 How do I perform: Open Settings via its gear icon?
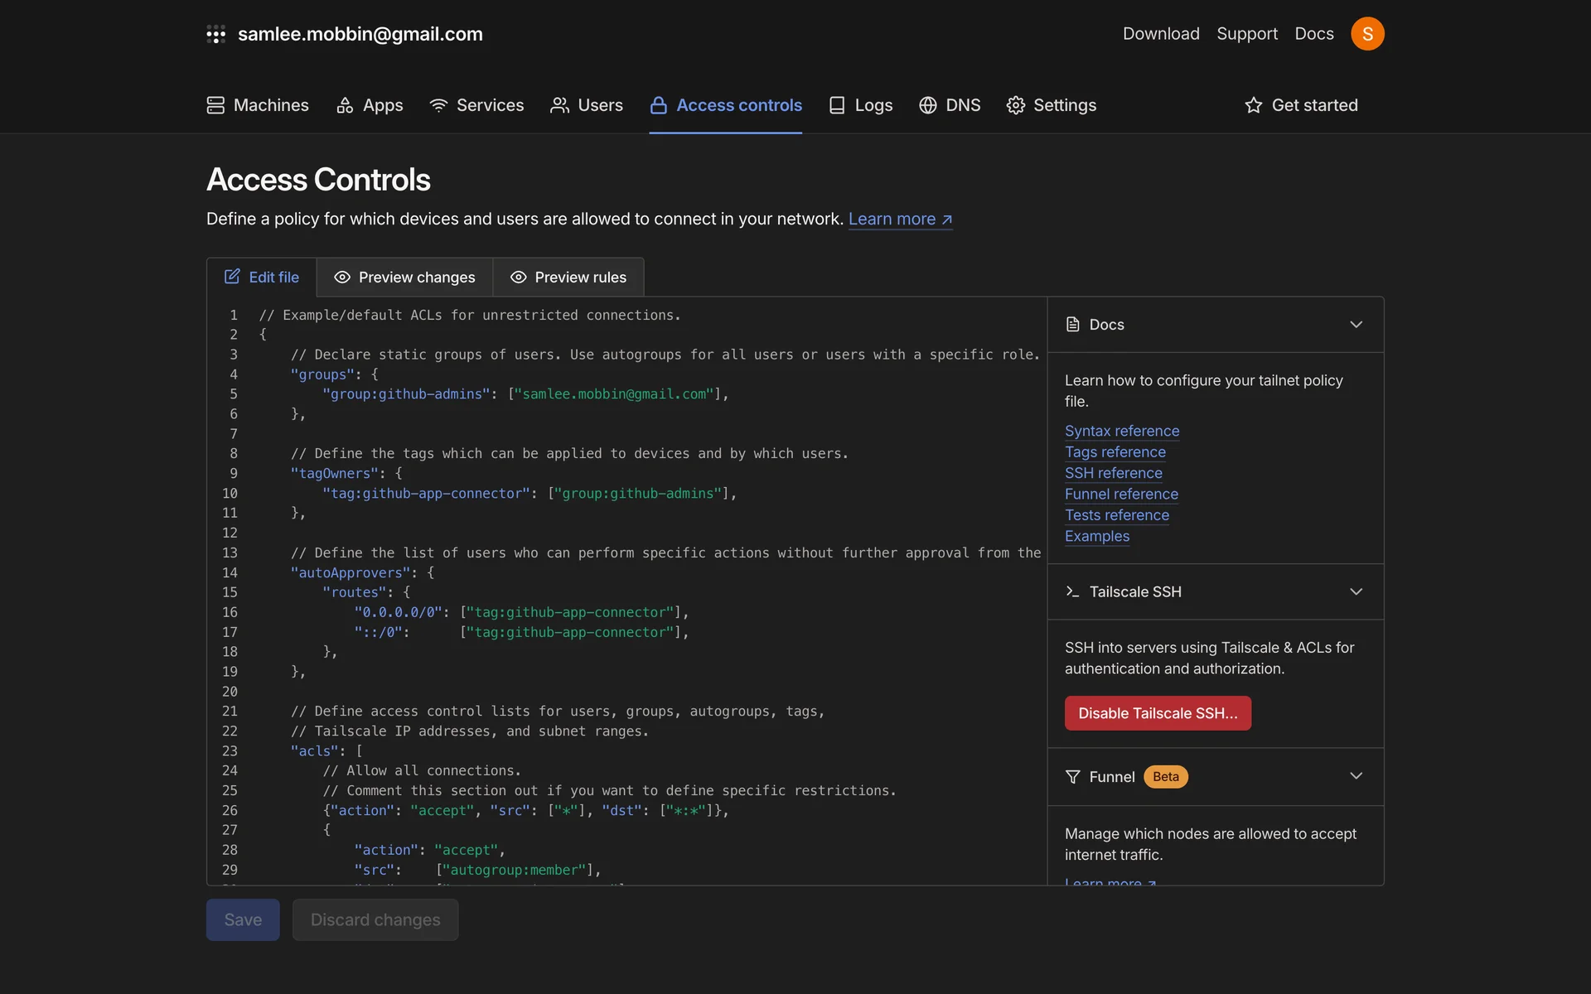click(1015, 105)
